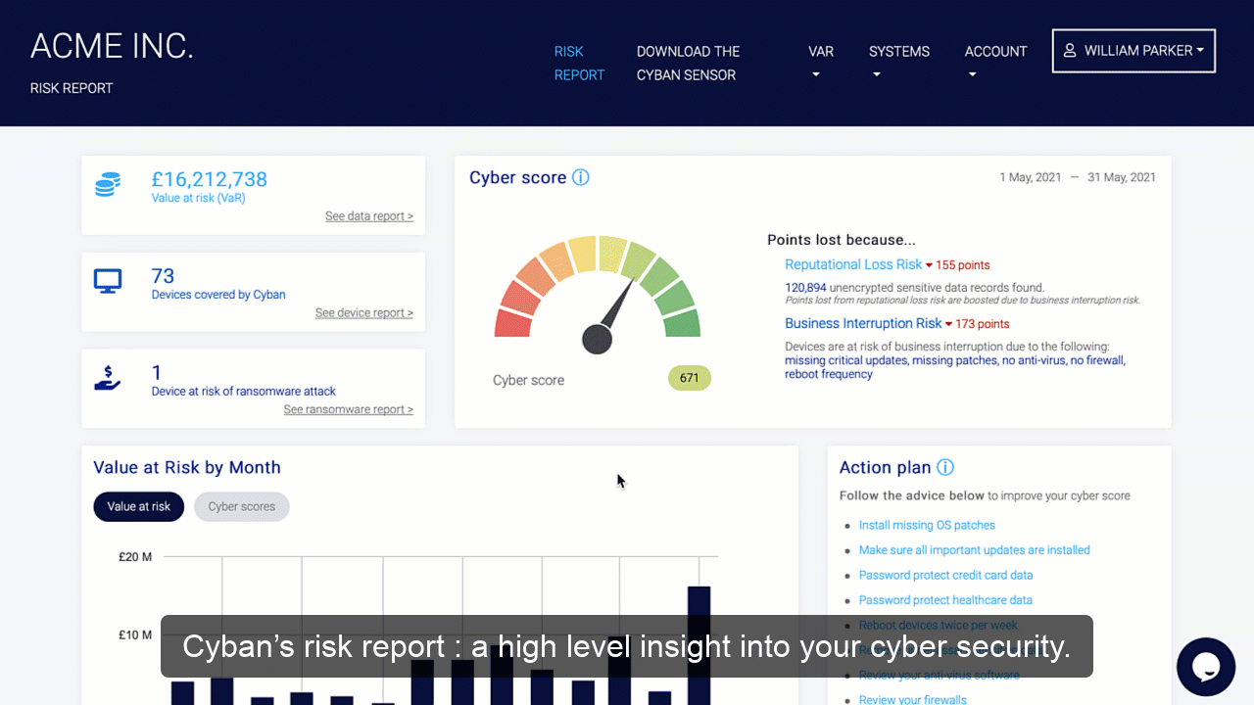Expand Reputational Loss Risk points arrow
Screen dimensions: 1254x705
929,265
